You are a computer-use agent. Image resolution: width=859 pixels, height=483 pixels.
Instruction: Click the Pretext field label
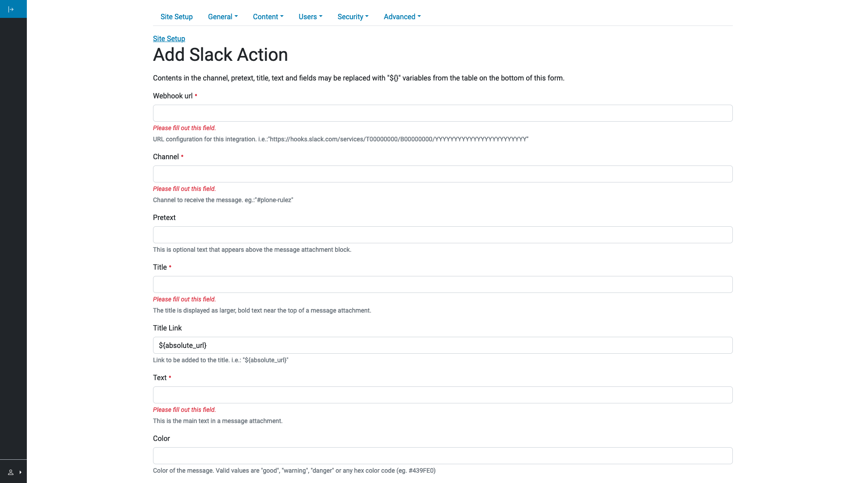point(164,217)
